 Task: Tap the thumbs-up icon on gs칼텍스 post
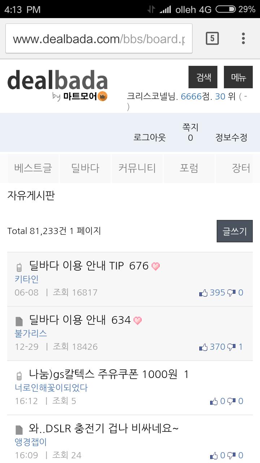[x=214, y=402]
